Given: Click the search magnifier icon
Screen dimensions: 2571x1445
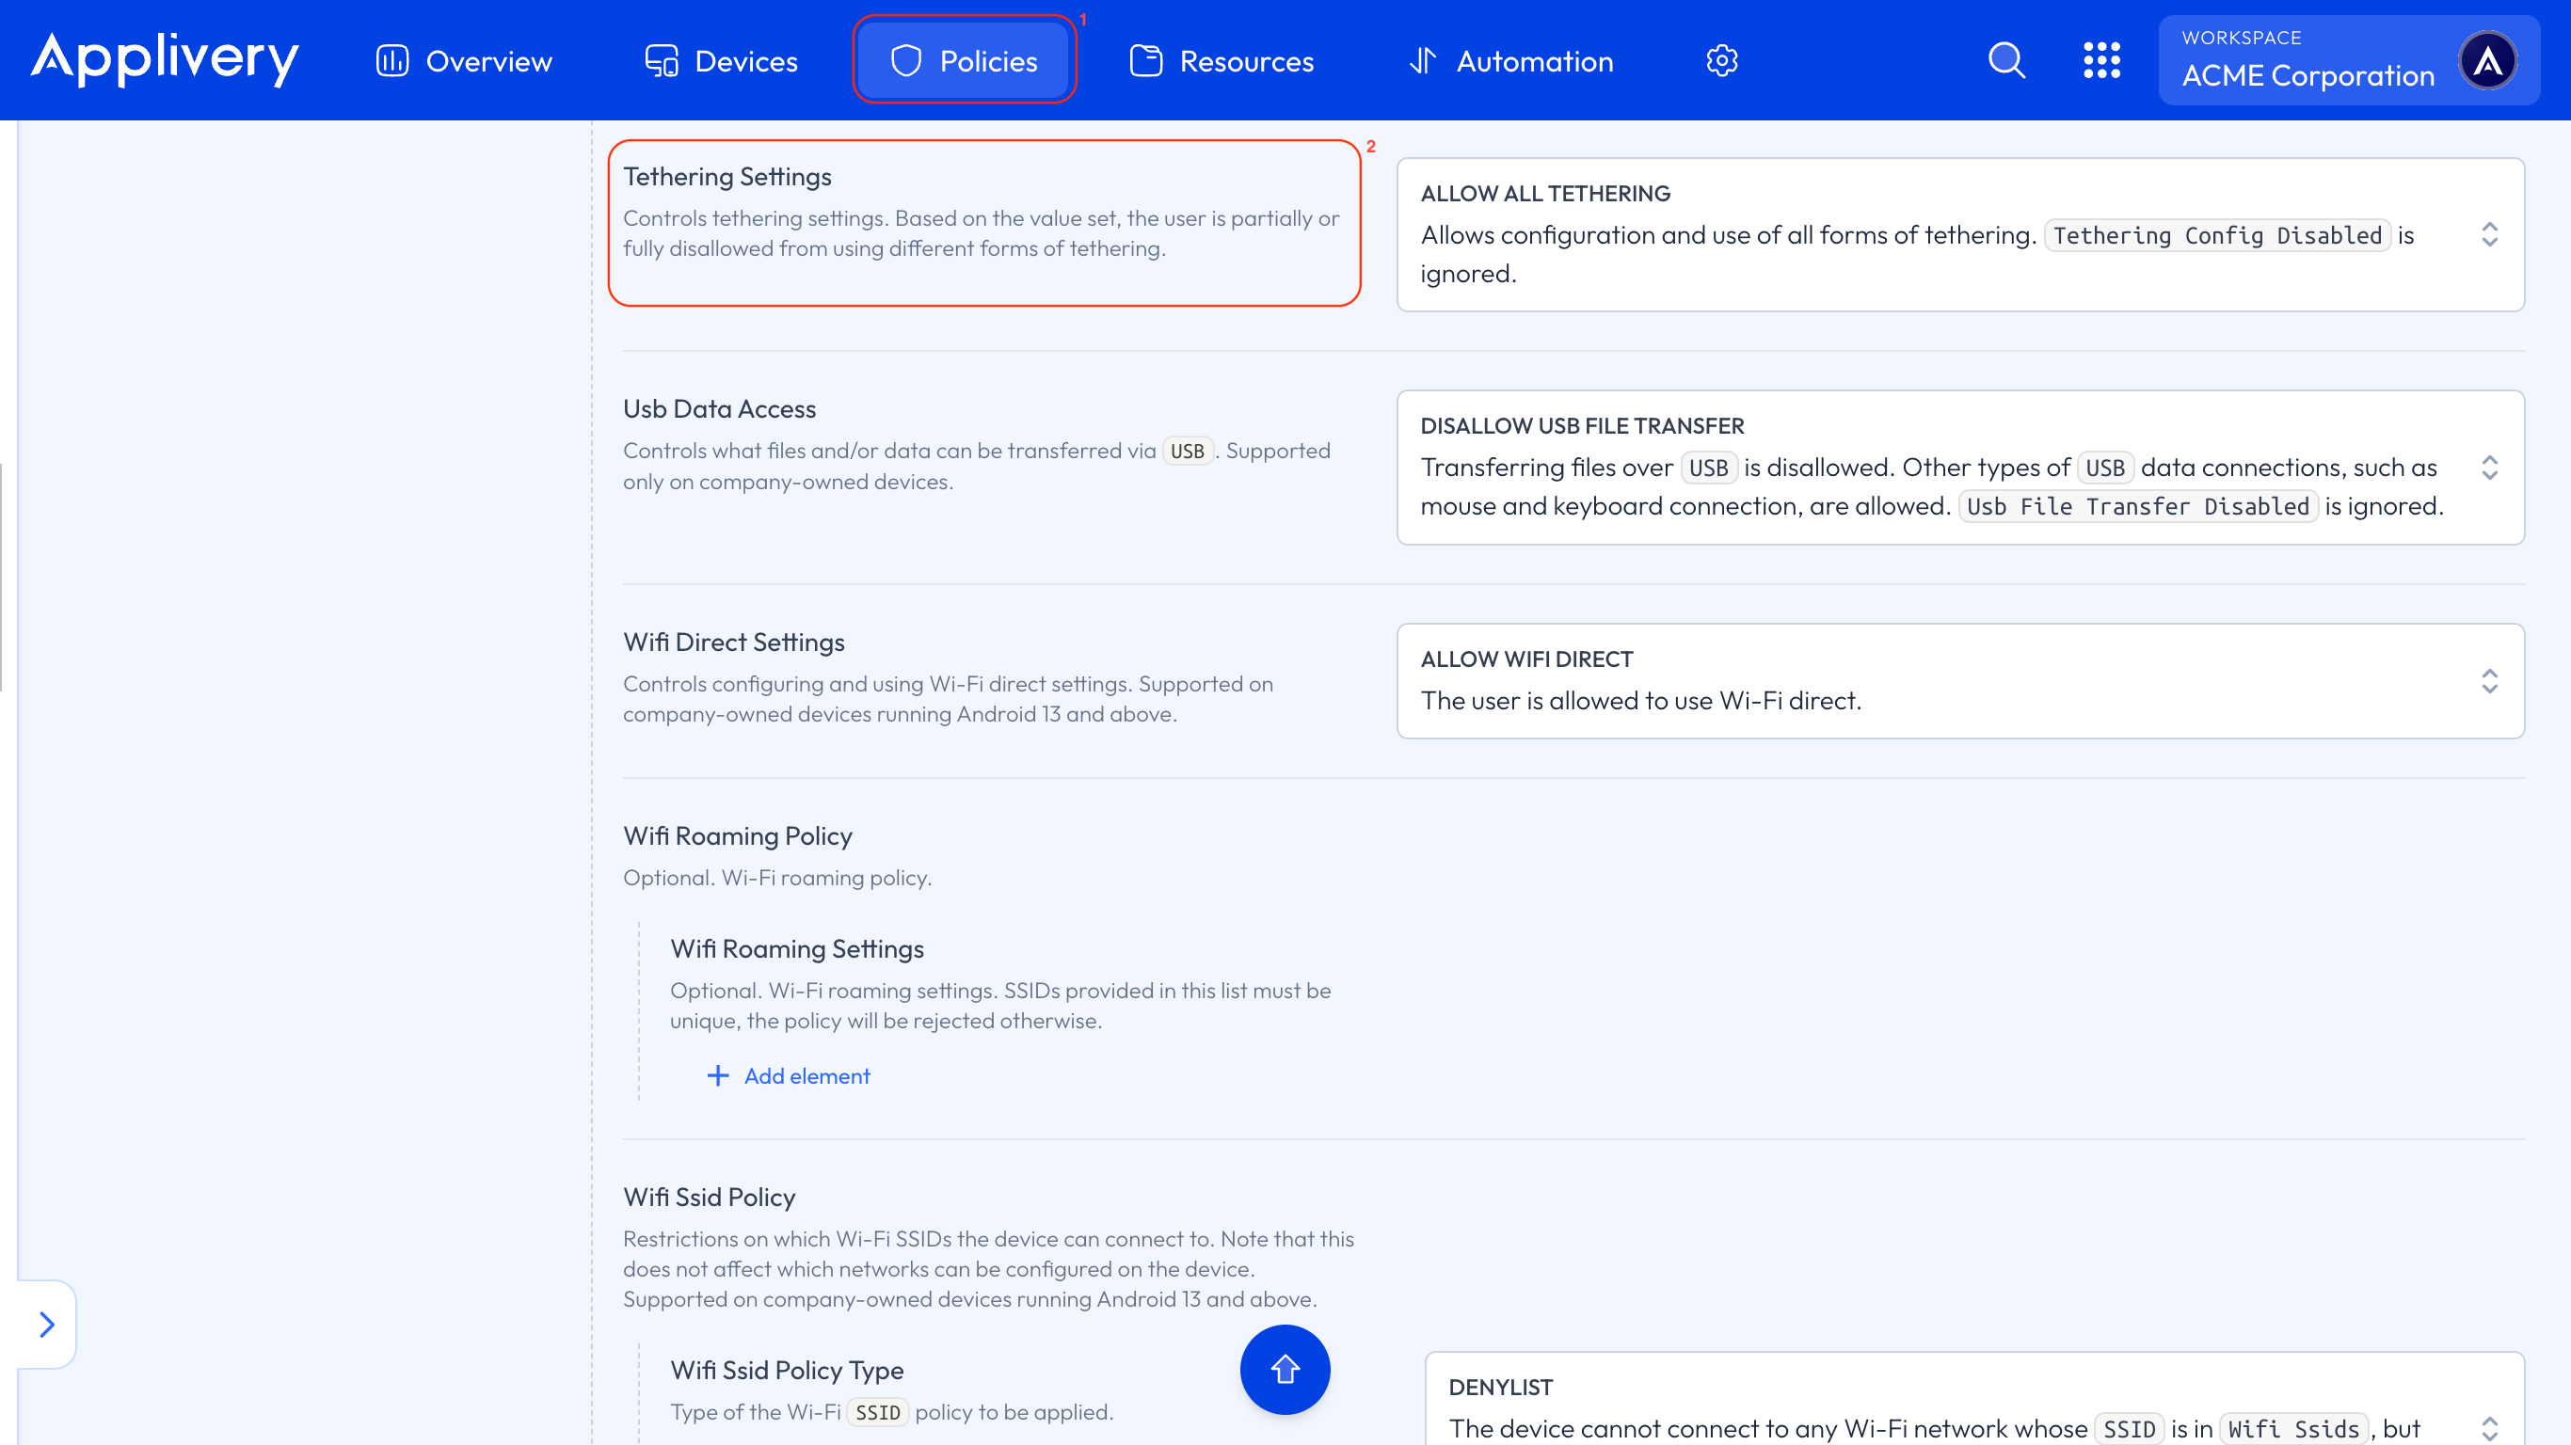Looking at the screenshot, I should (2006, 61).
